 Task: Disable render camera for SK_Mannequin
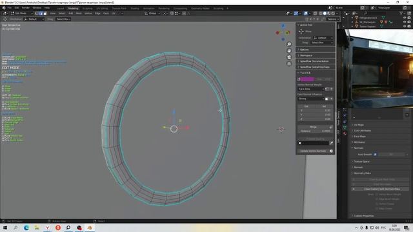[x=409, y=22]
